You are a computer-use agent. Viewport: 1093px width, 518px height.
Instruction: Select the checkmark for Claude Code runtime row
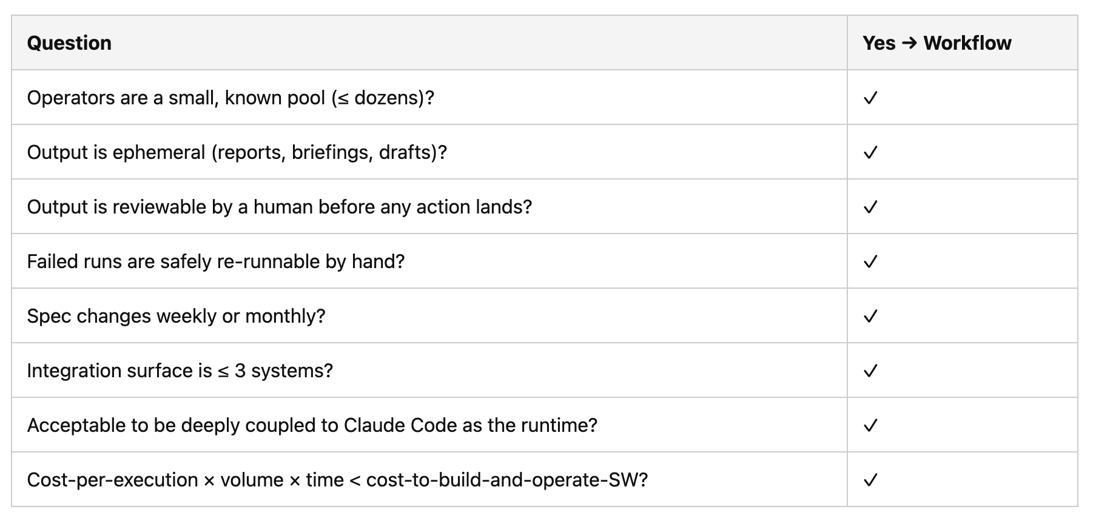[x=870, y=425]
